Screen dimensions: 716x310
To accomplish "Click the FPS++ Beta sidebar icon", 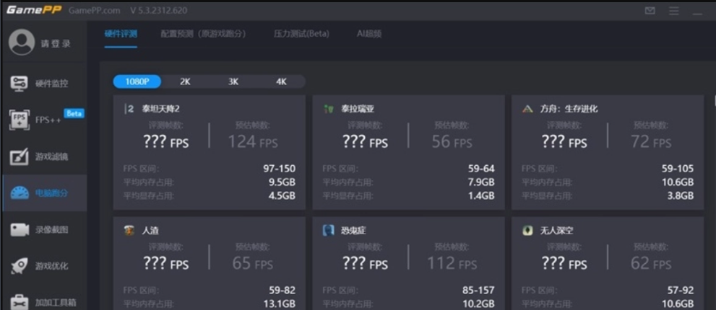I will [20, 120].
